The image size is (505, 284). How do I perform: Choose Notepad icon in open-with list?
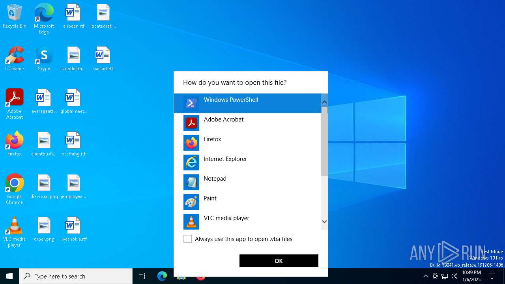[191, 182]
